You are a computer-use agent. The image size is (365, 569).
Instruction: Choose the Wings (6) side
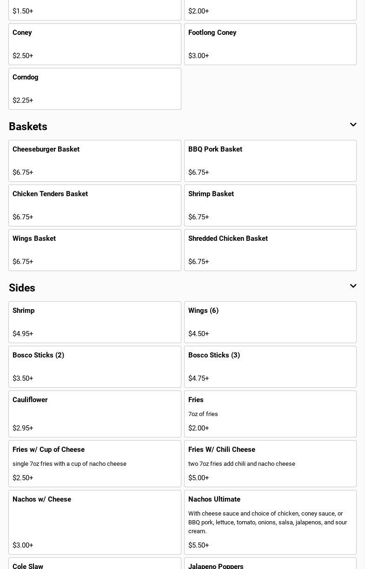(270, 322)
